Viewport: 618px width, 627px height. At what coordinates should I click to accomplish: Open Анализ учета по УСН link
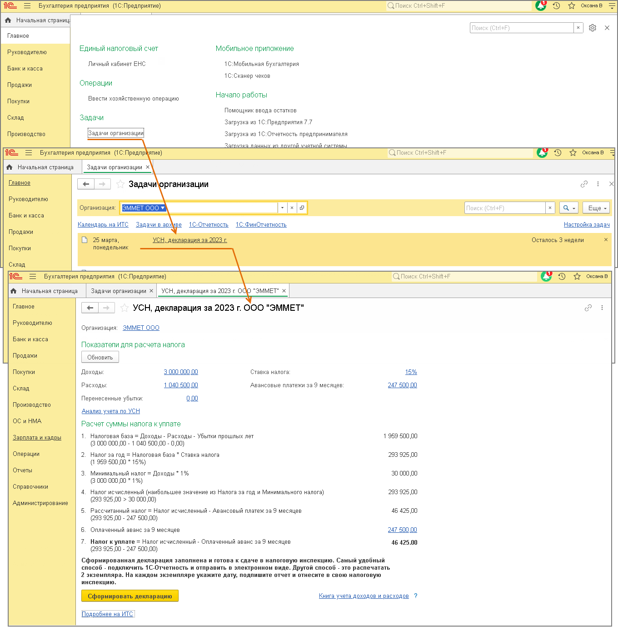111,411
